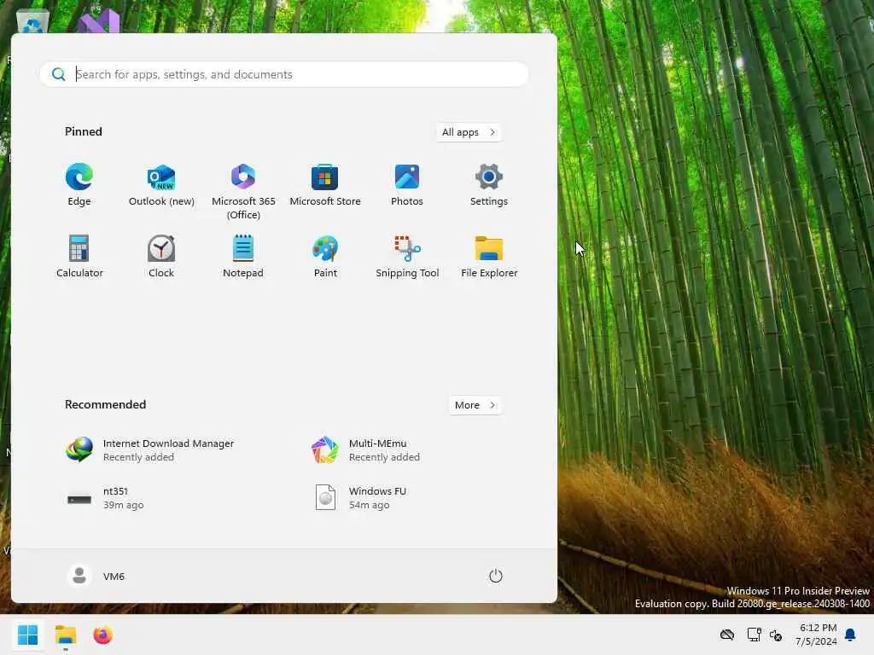Launch the Paint app
The height and width of the screenshot is (655, 874).
[325, 256]
